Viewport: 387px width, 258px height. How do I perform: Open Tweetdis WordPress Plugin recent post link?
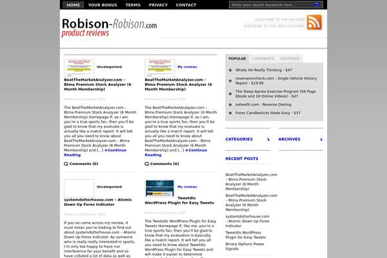246,235
